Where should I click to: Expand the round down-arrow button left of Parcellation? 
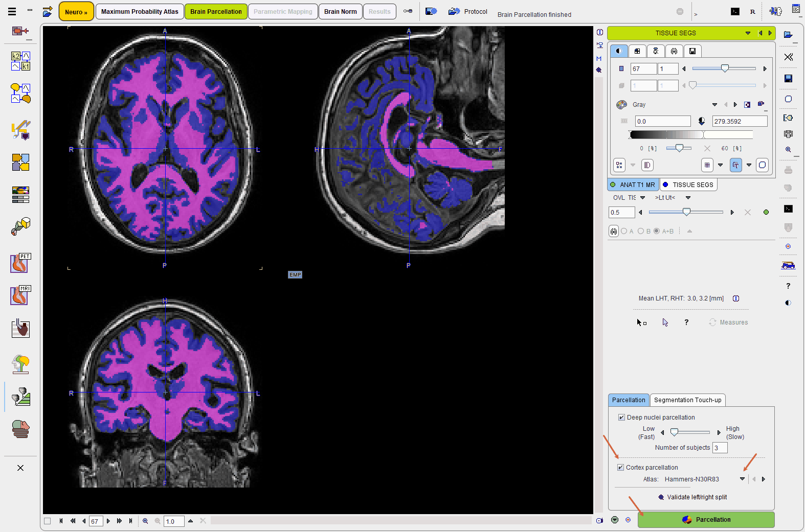(x=614, y=520)
